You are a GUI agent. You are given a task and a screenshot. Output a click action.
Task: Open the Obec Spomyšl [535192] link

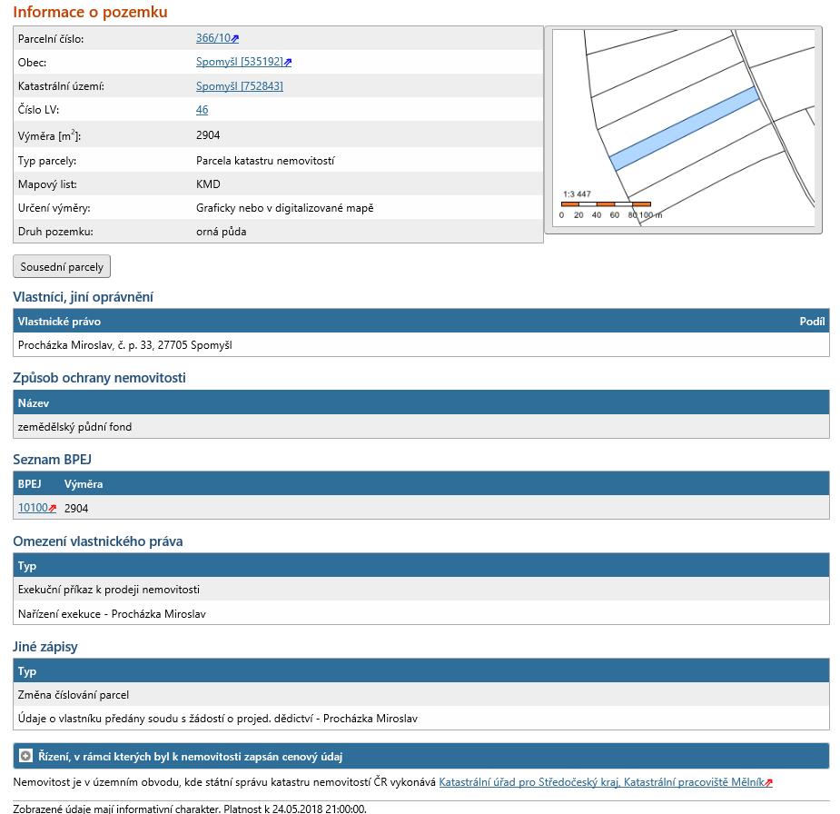[243, 62]
